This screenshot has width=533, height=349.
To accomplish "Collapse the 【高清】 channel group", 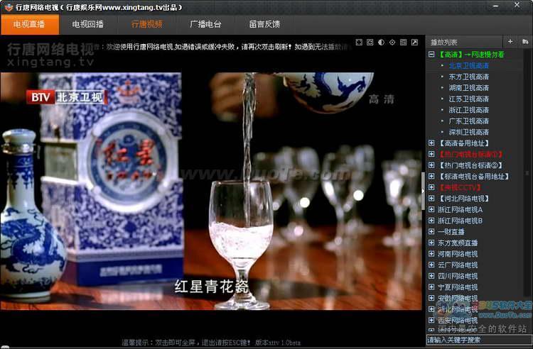I will click(431, 55).
